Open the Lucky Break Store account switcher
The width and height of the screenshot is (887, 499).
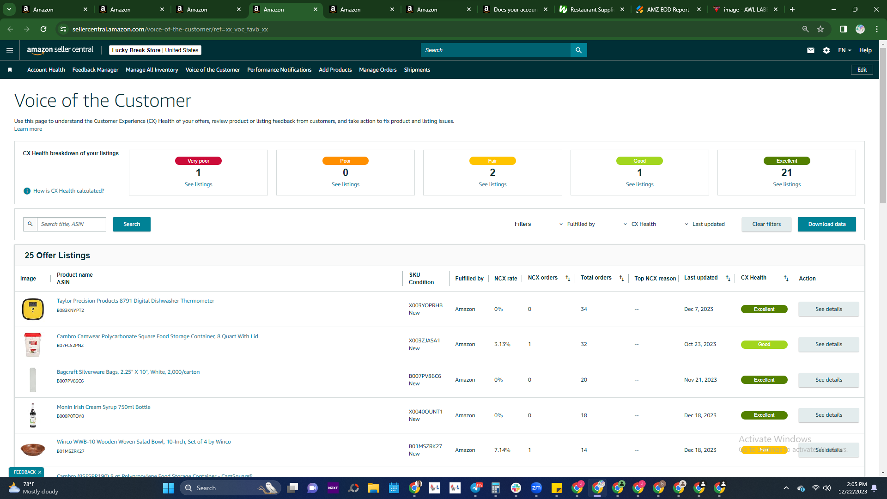tap(155, 50)
